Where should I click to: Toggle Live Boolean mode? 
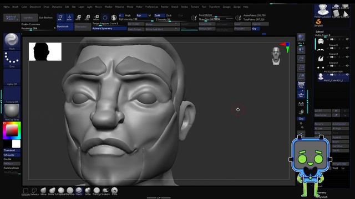coord(45,18)
